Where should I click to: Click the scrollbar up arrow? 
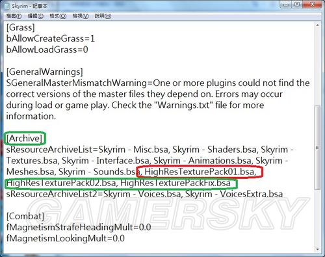click(x=318, y=25)
